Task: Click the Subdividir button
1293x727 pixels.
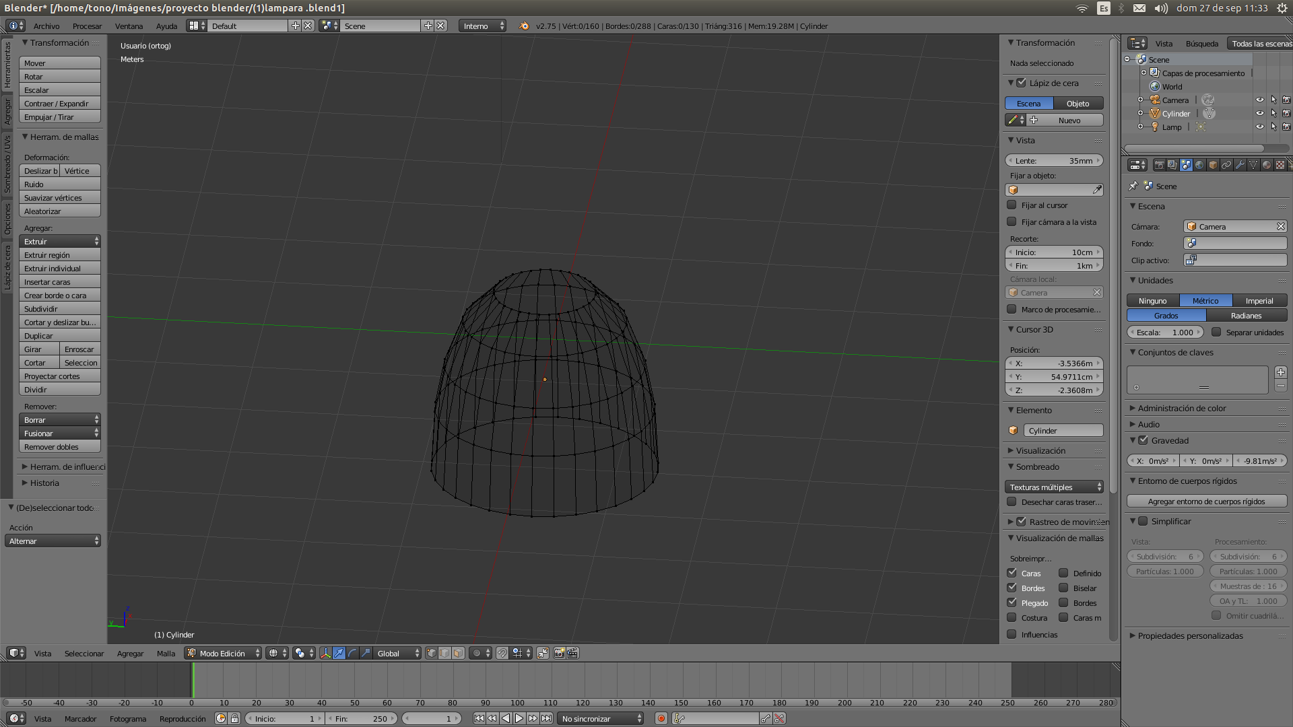Action: tap(60, 309)
